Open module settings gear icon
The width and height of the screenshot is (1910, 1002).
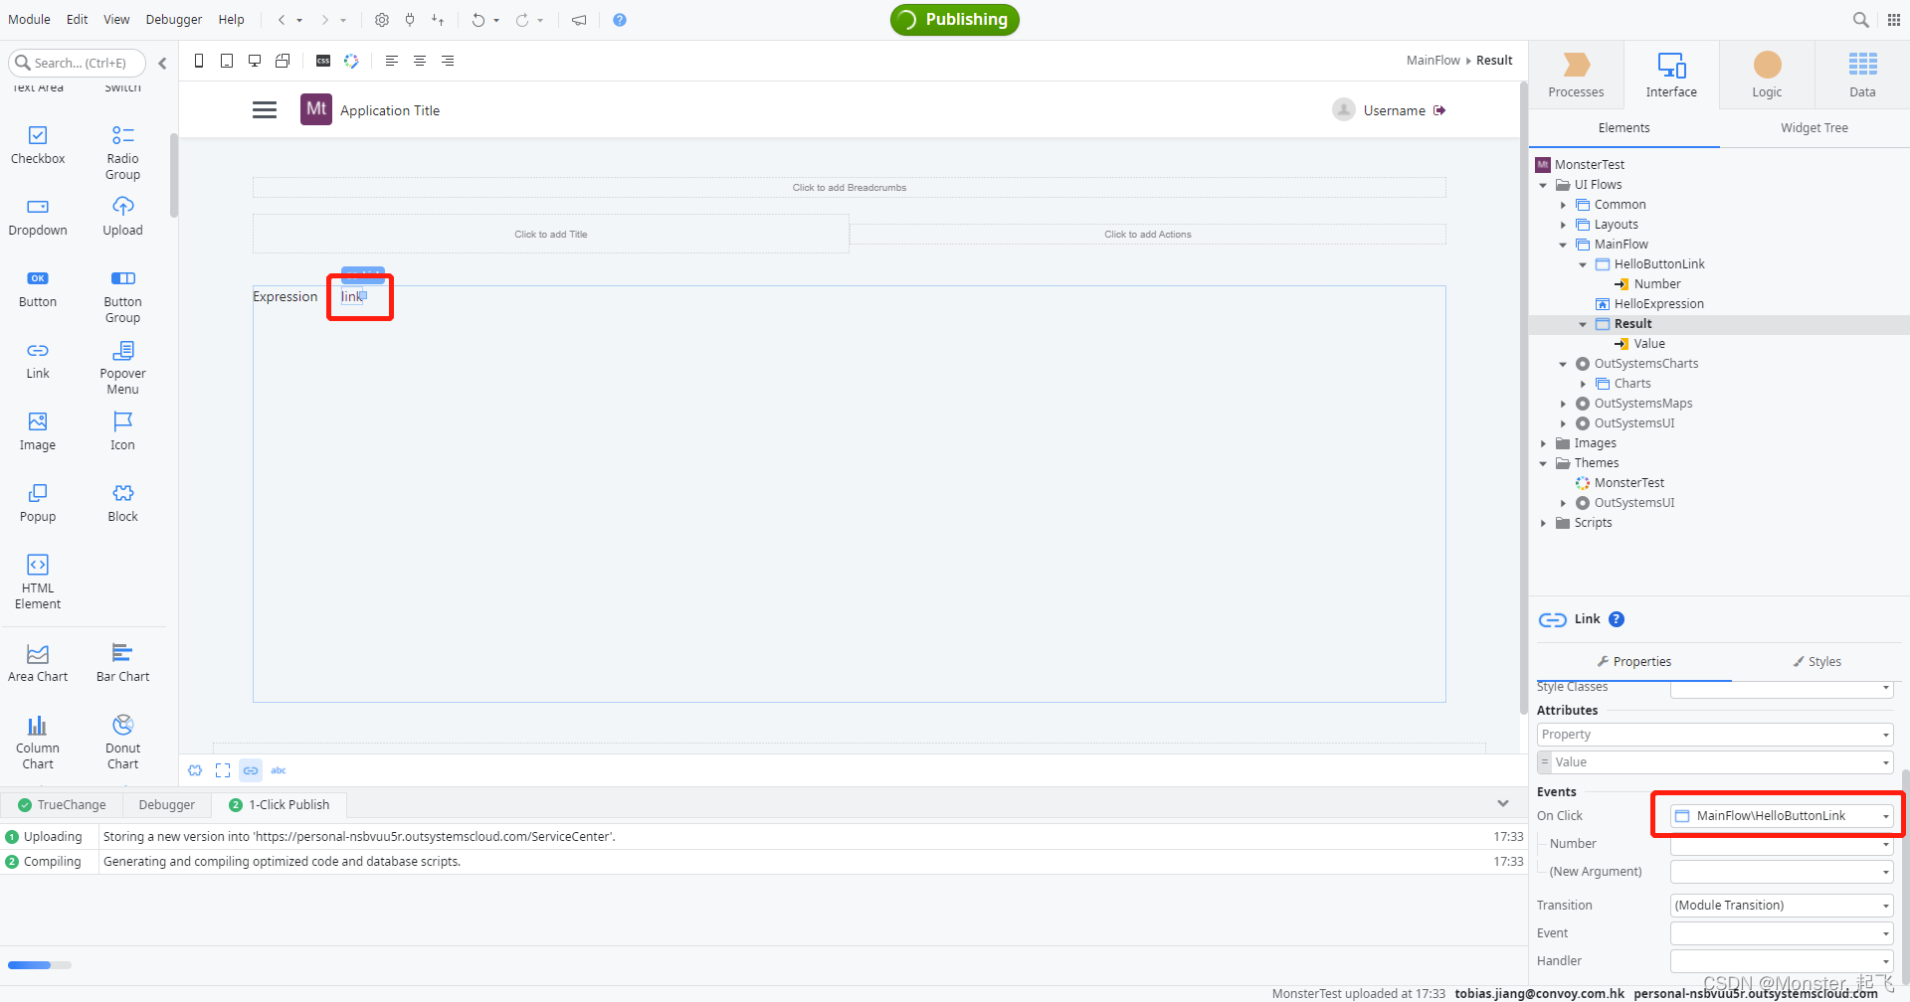(x=382, y=20)
